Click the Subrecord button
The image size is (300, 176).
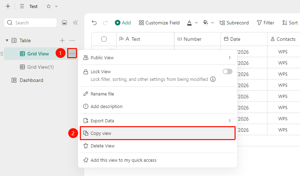click(x=234, y=23)
